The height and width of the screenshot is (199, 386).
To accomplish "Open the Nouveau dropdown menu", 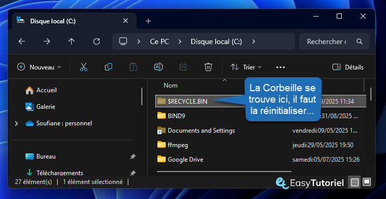I will [x=39, y=67].
